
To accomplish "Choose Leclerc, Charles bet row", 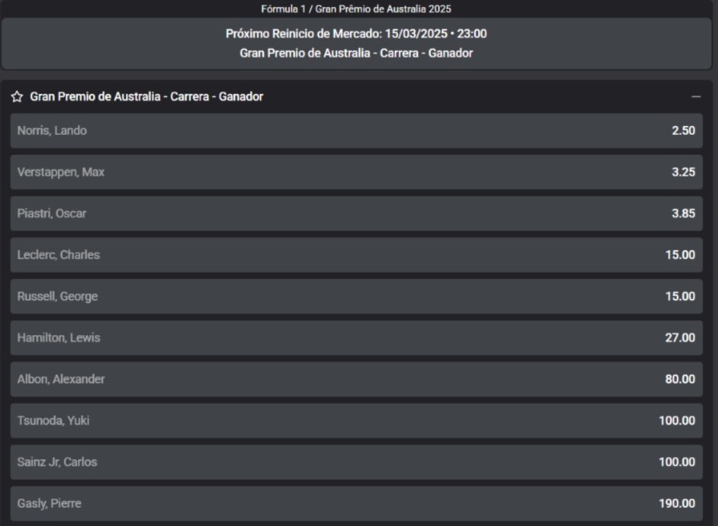I will click(x=356, y=255).
